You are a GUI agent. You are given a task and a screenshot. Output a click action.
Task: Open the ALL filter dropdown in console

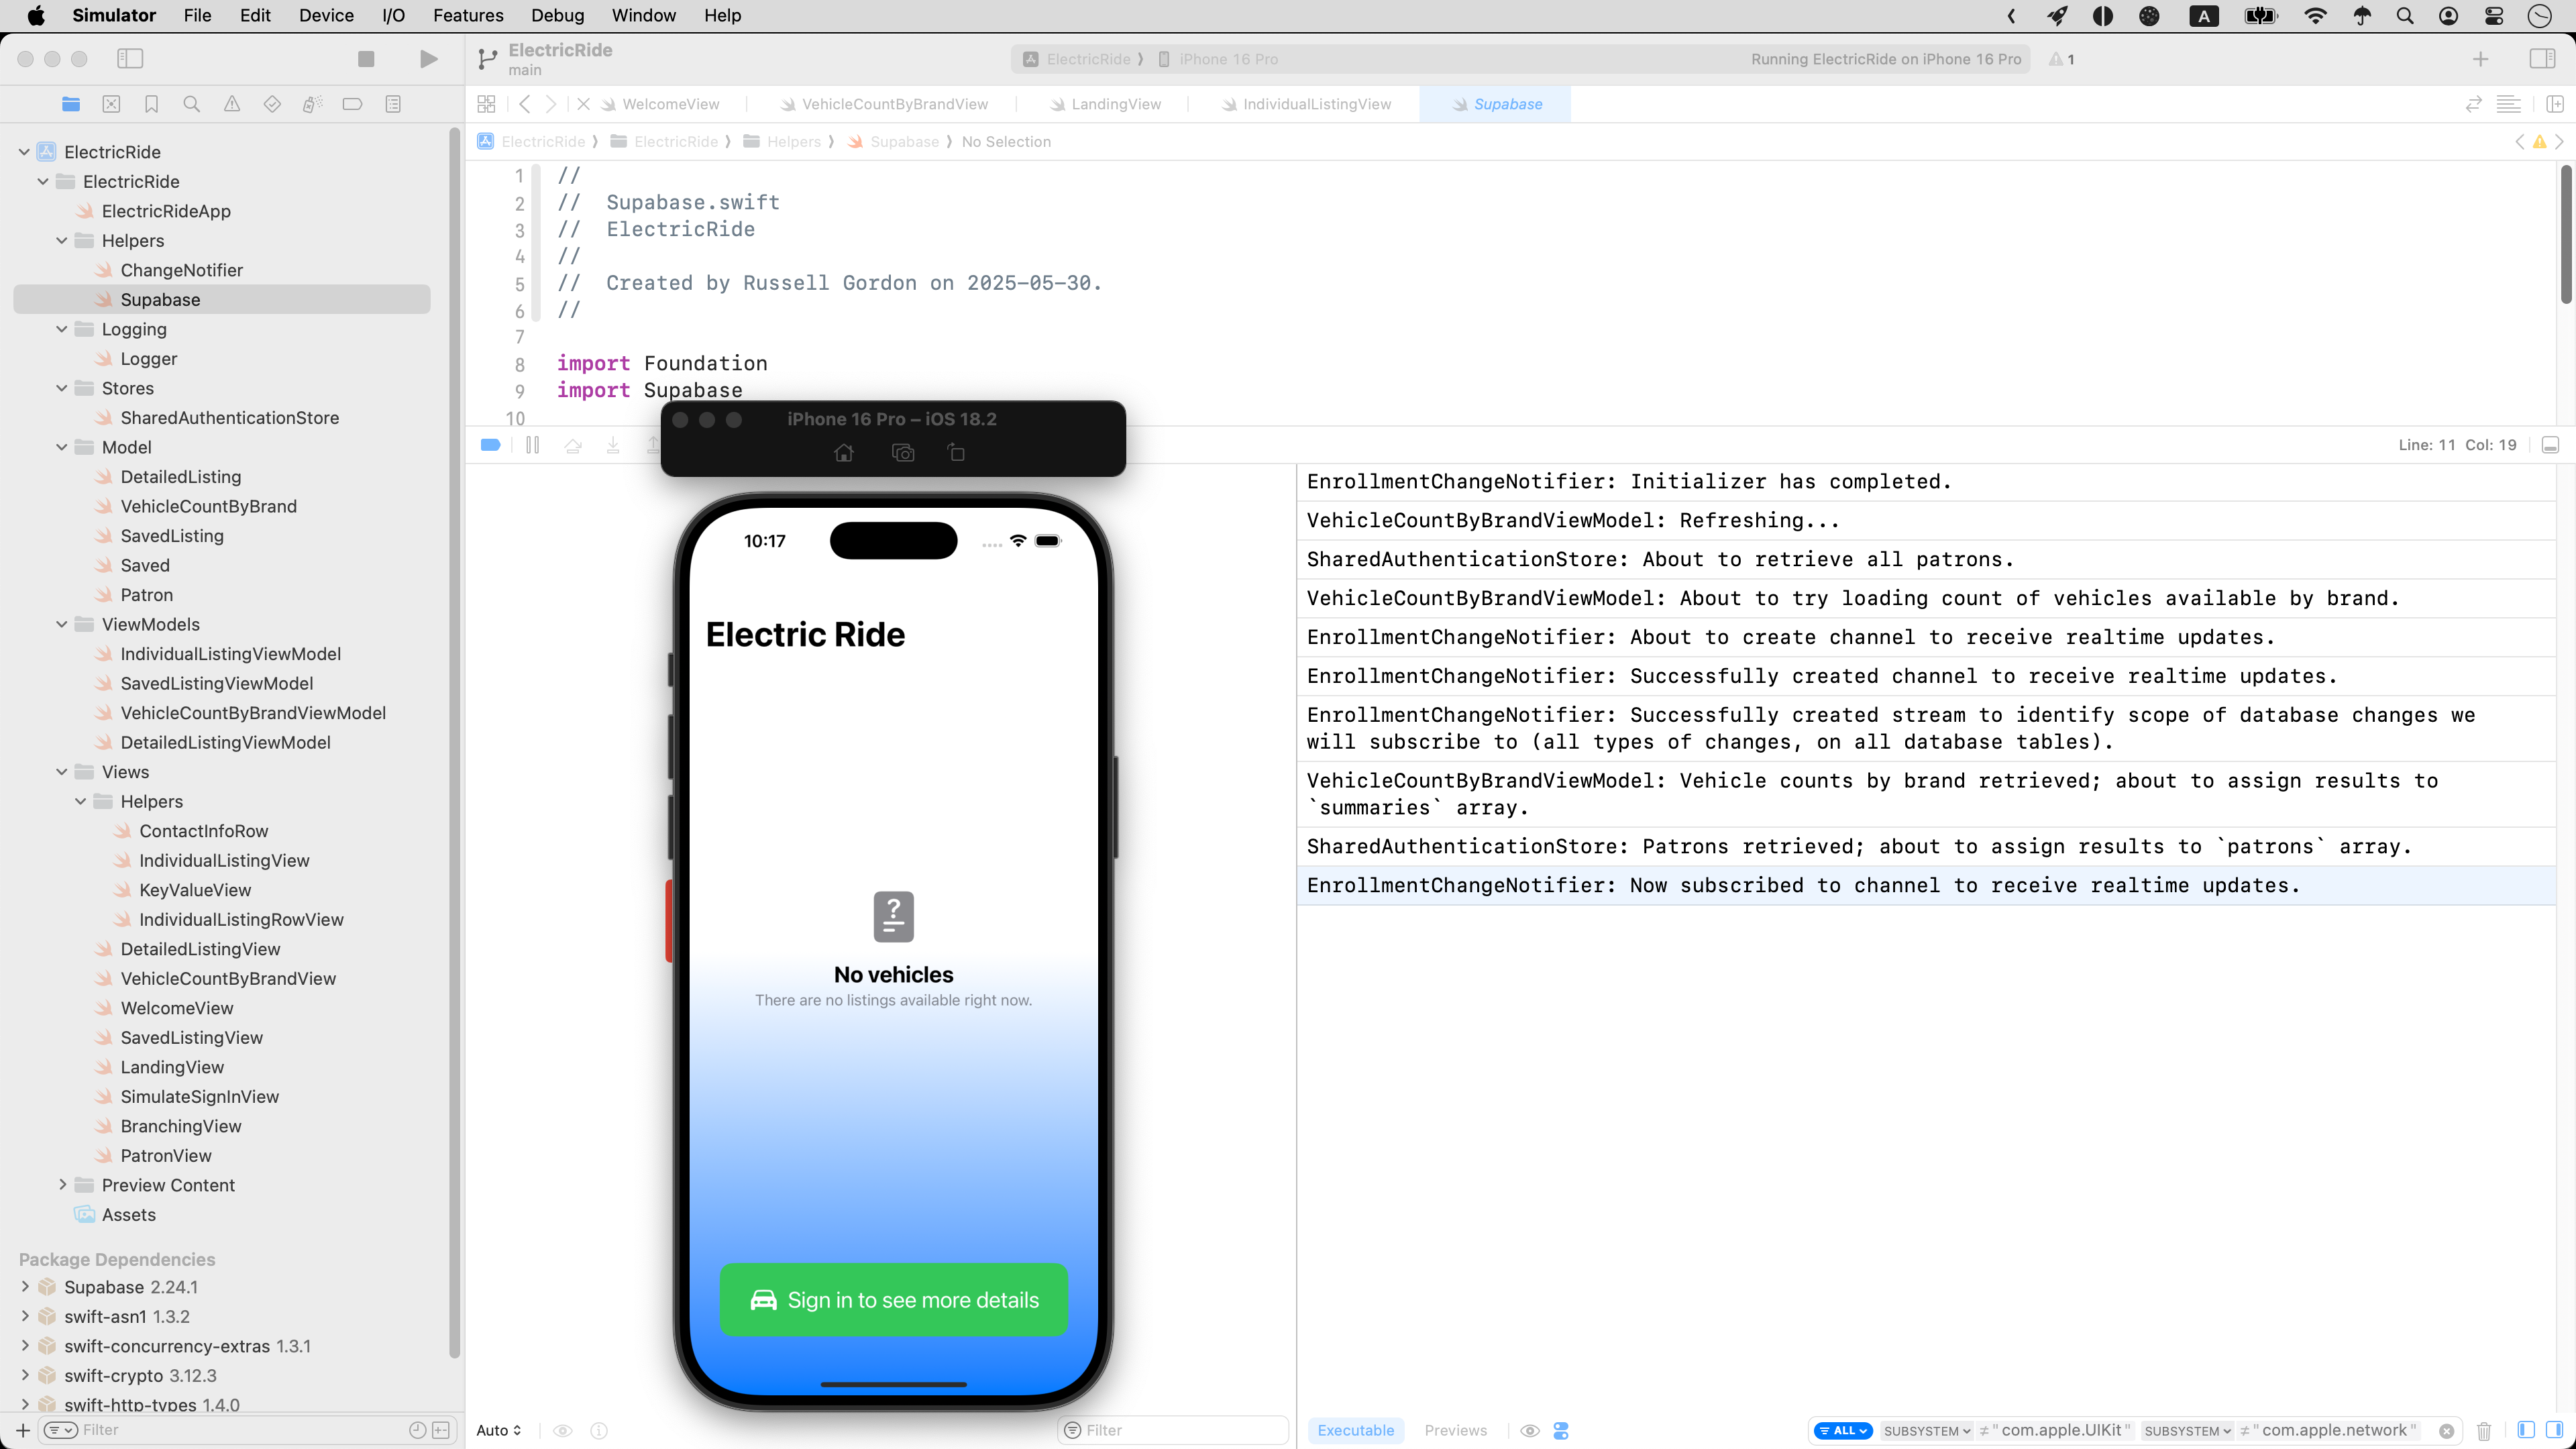point(1843,1430)
